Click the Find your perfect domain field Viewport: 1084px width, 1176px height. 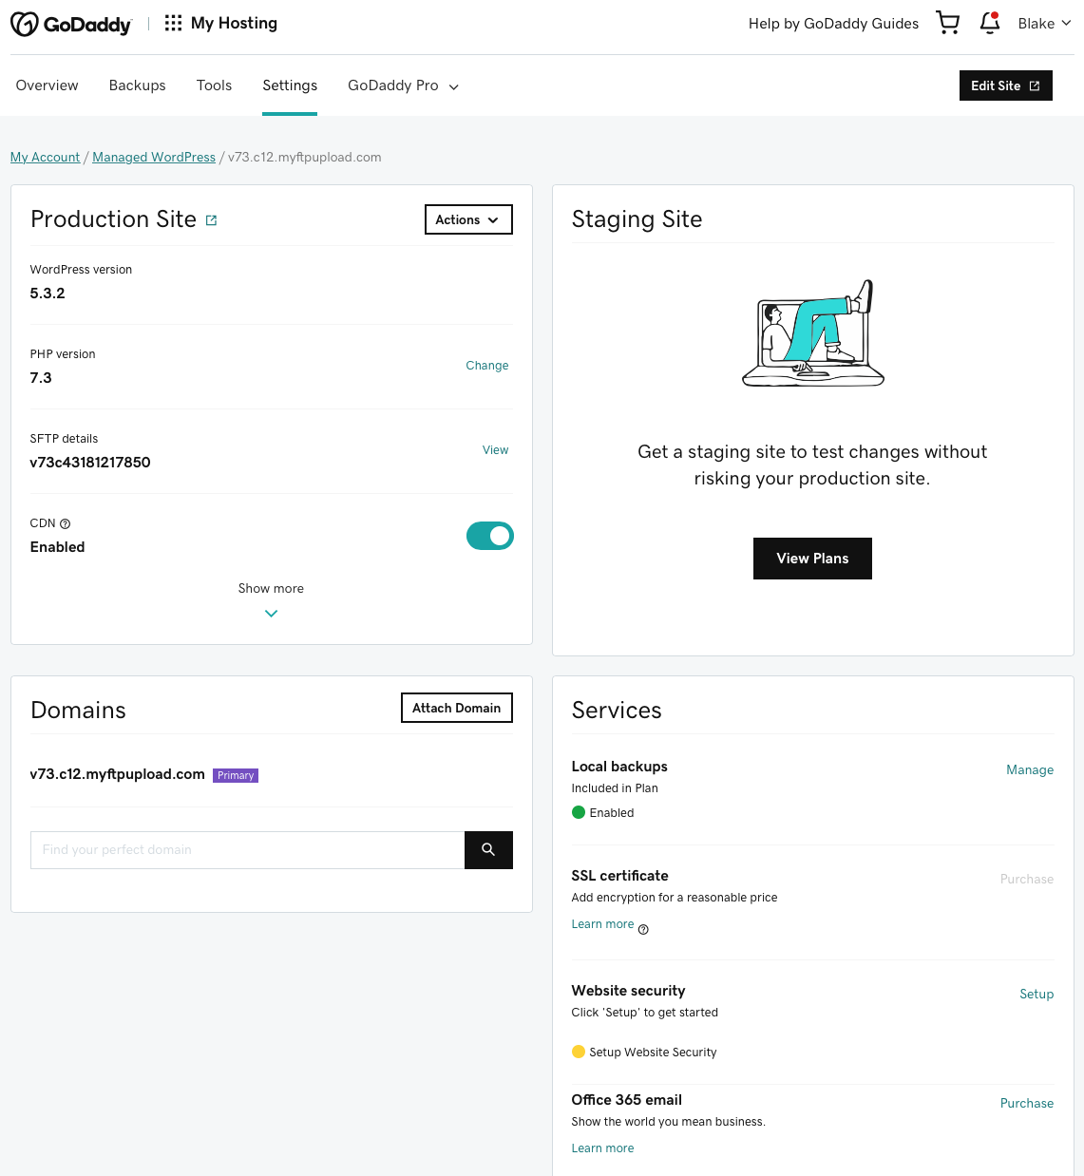click(x=247, y=850)
